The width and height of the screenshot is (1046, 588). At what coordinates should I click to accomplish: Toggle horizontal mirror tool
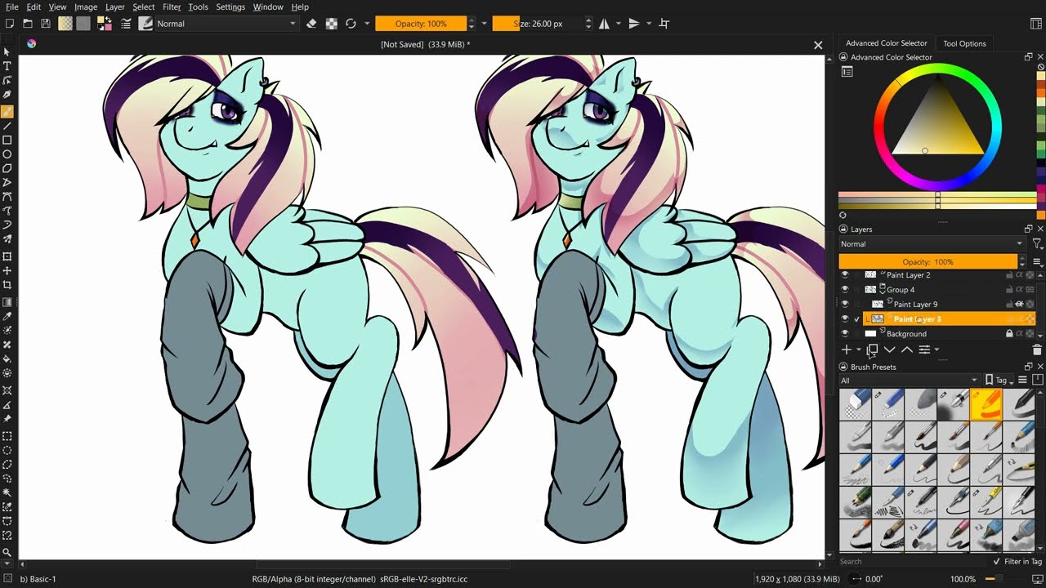tap(604, 24)
